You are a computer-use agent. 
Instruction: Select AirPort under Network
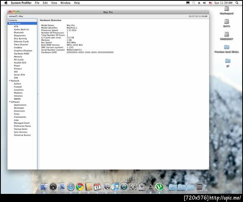[x=17, y=84]
